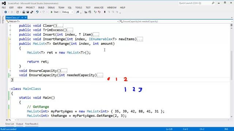Click the INS indicator in the status bar
This screenshot has height=131, width=234.
click(x=226, y=129)
